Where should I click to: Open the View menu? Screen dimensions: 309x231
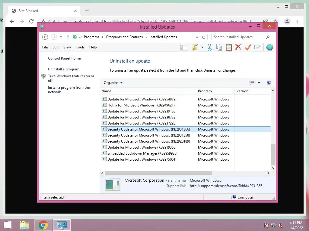point(67,47)
